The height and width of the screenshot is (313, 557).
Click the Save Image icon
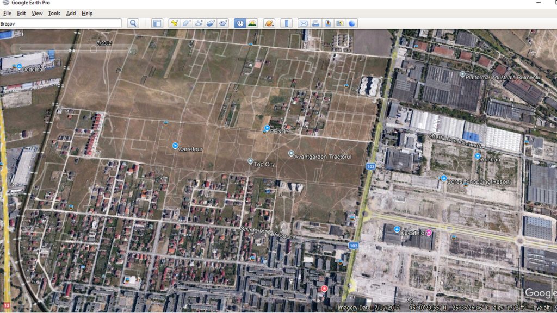pyautogui.click(x=327, y=23)
